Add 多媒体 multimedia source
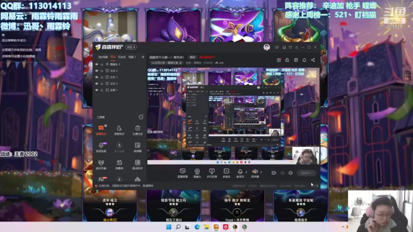Screen dimensions: 413x232 click(226, 173)
